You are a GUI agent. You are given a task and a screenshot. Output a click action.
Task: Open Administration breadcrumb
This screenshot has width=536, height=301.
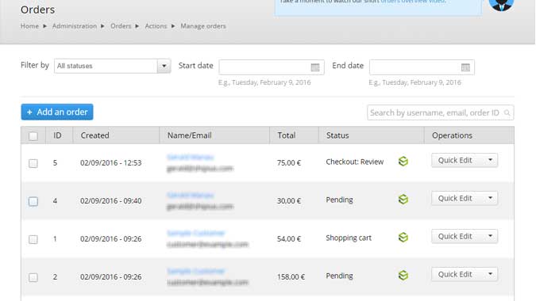(x=75, y=26)
